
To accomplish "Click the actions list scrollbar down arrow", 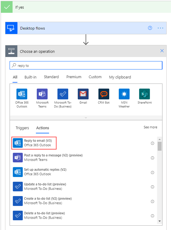I will [160, 221].
